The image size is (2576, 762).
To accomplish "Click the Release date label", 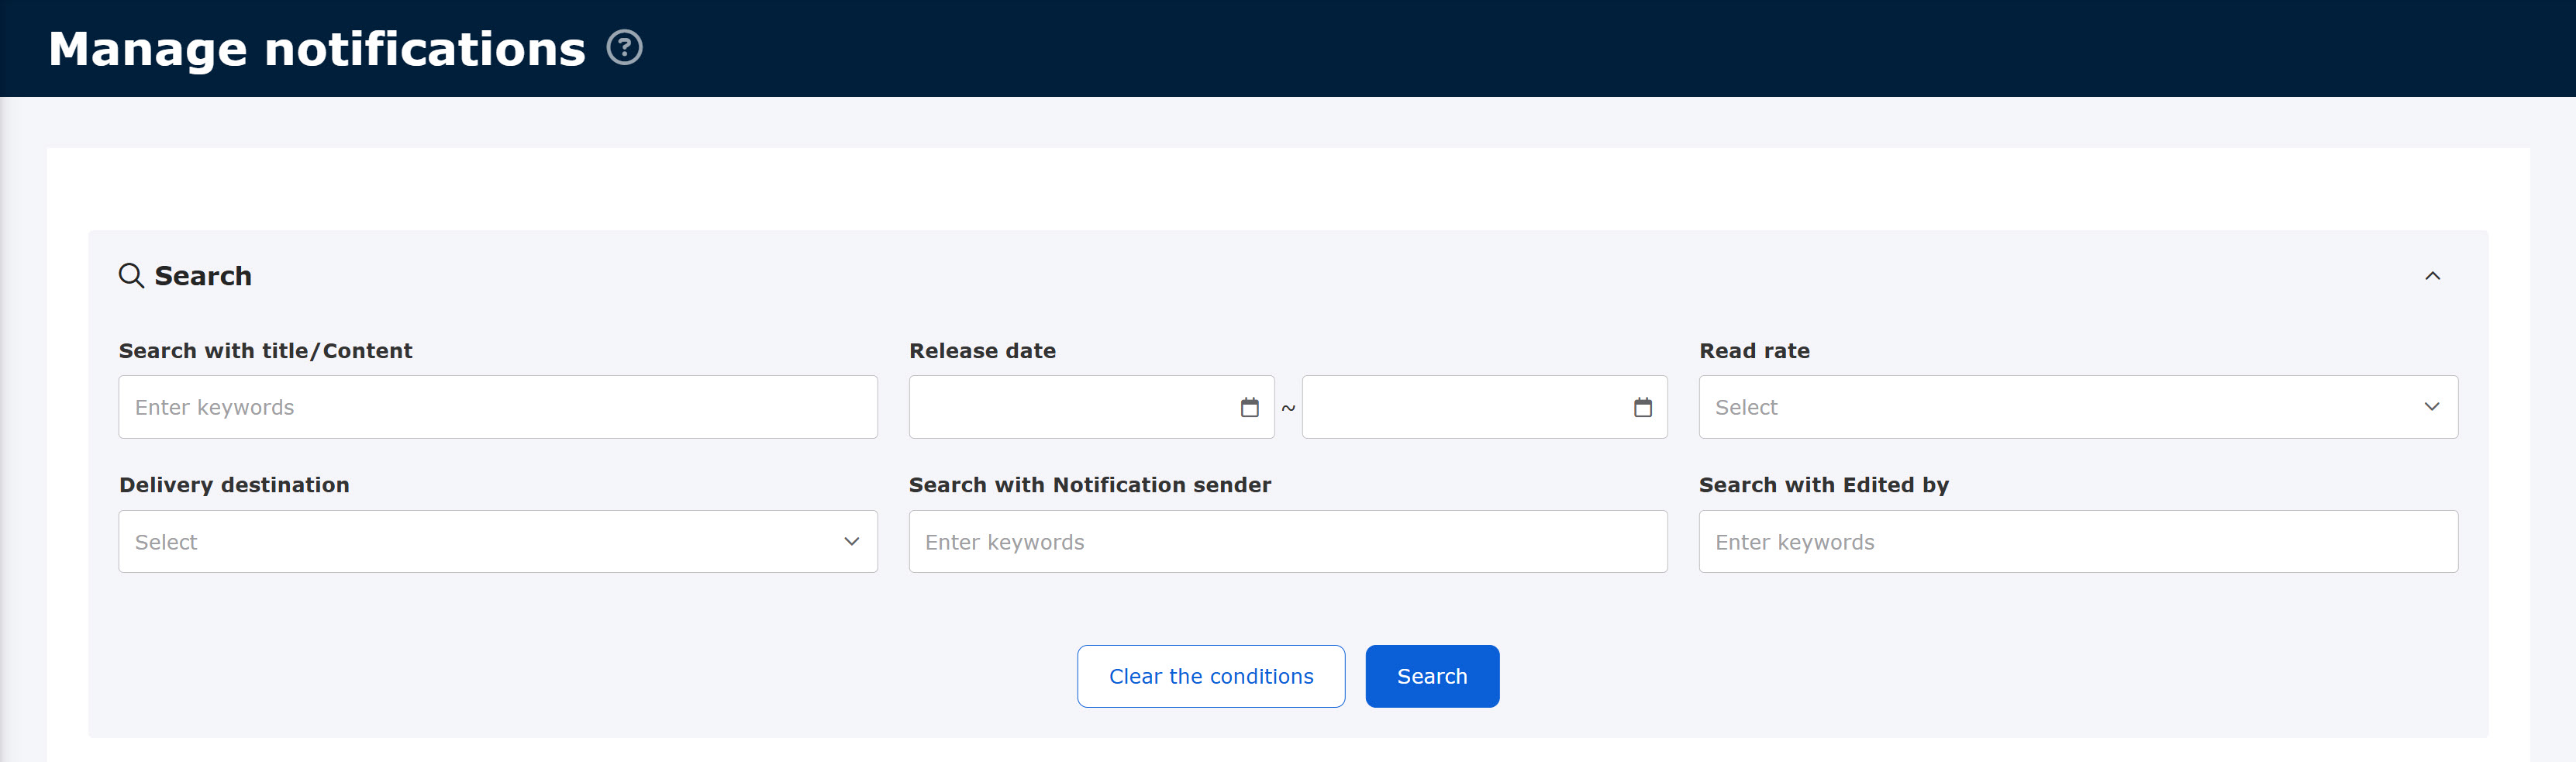I will click(x=982, y=351).
